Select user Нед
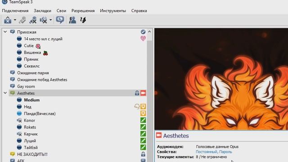 point(27,107)
